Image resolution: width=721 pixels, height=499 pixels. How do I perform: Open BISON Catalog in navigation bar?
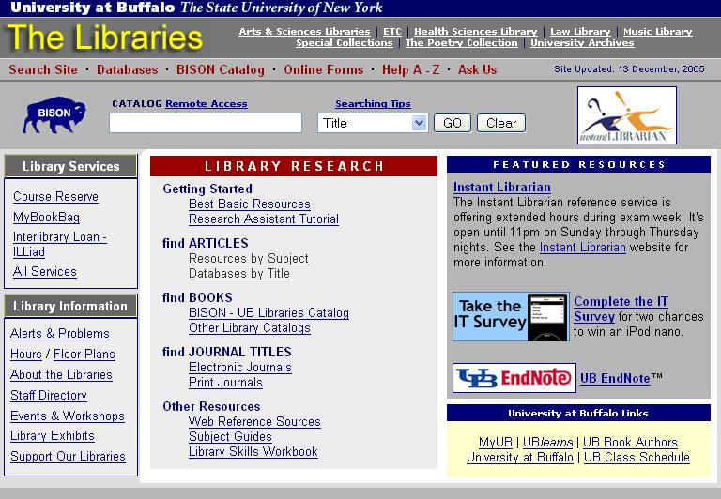click(221, 69)
